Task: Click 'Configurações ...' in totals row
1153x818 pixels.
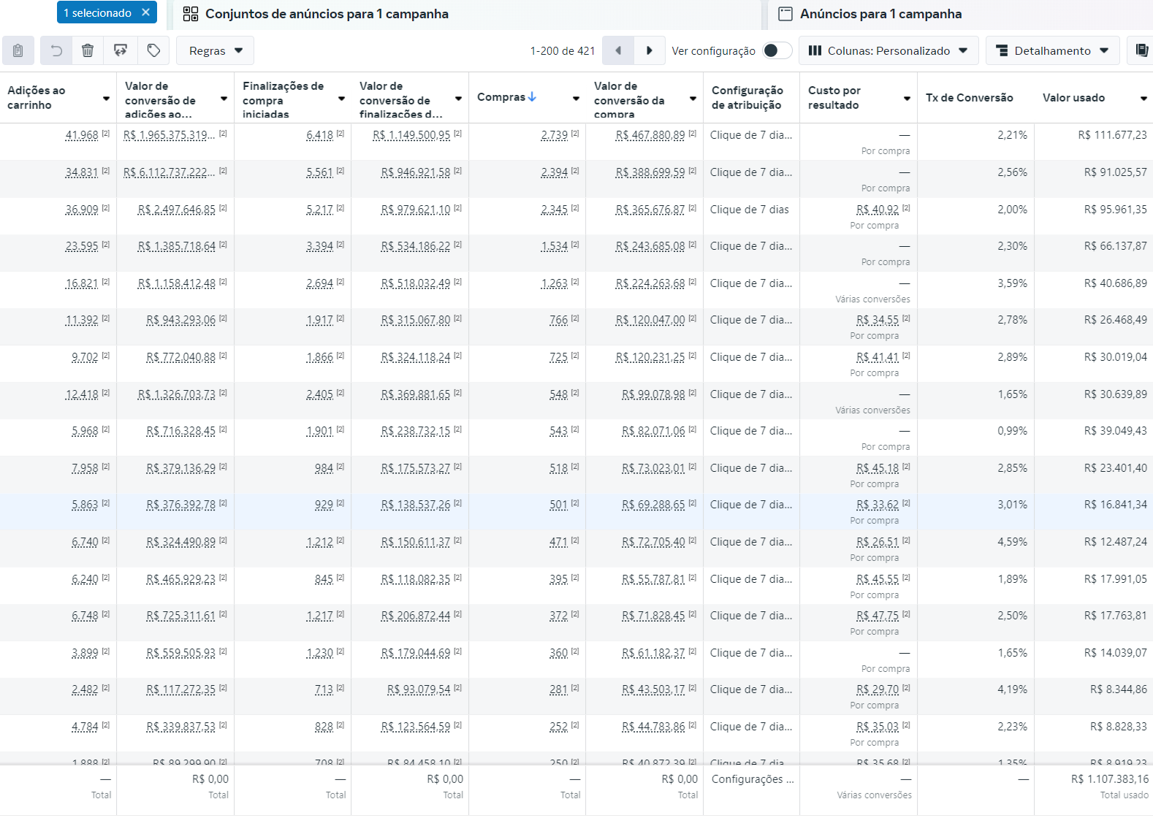Action: [x=753, y=779]
